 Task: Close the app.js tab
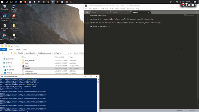[108, 12]
